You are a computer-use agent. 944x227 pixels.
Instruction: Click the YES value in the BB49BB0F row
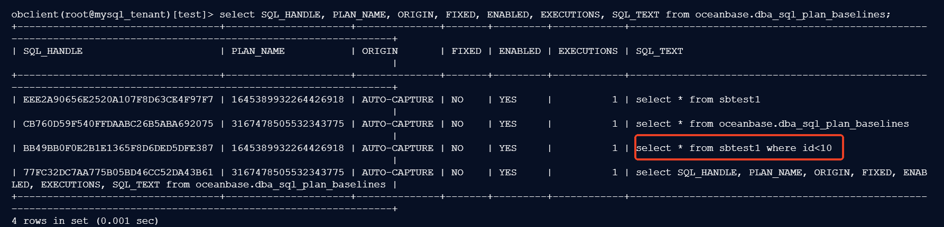[507, 148]
